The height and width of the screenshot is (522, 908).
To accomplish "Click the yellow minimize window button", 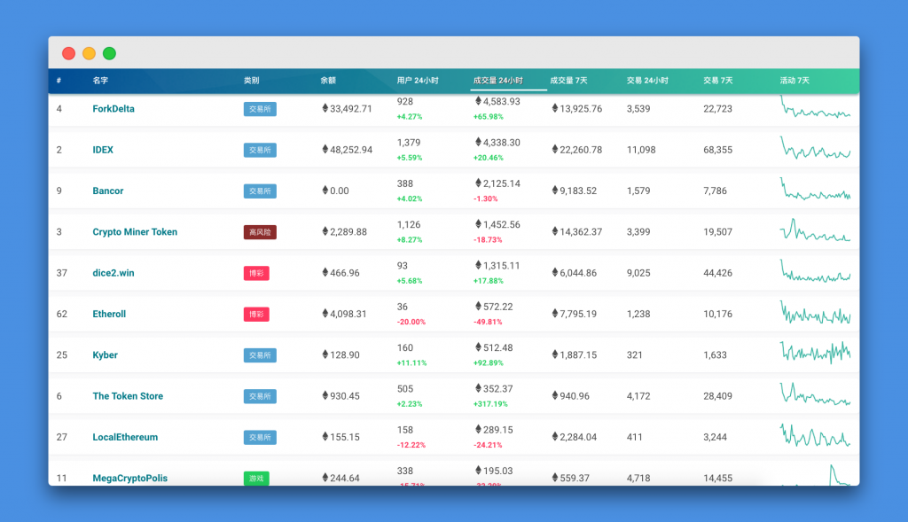I will [89, 54].
